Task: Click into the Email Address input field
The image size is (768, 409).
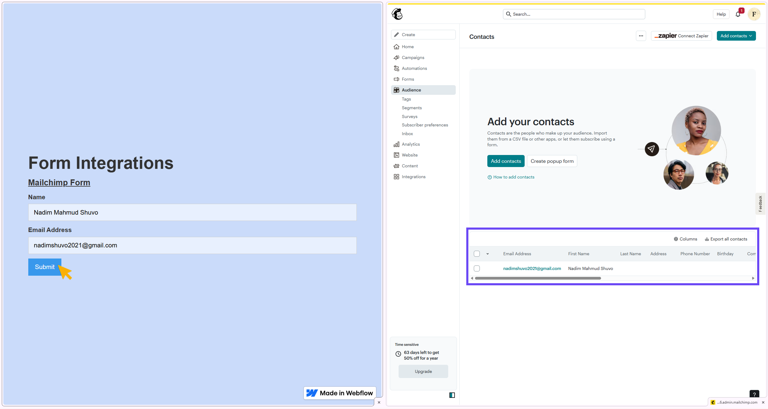Action: 192,245
